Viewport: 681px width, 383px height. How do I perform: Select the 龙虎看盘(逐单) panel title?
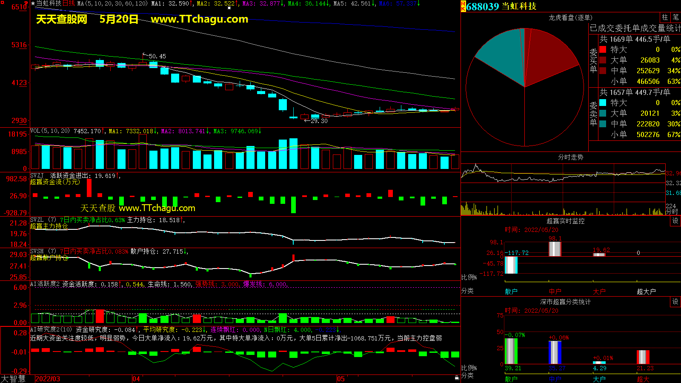click(x=570, y=17)
